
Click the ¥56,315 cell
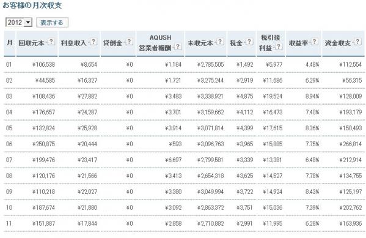coord(352,80)
